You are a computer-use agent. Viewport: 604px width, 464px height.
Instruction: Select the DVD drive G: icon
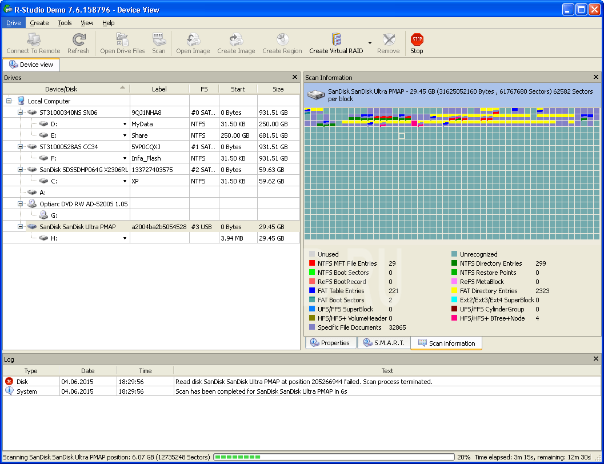[43, 215]
